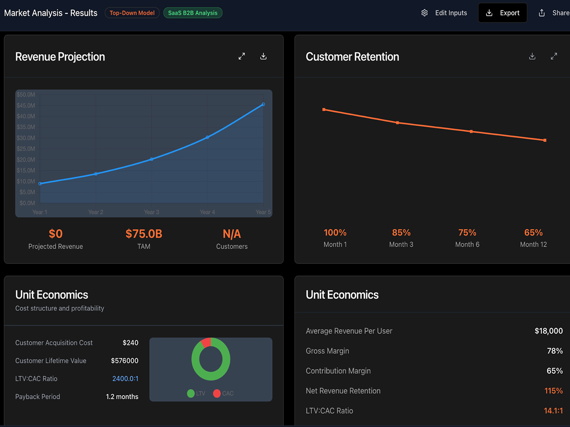Click the 115% Net Revenue Retention value

pyautogui.click(x=553, y=391)
